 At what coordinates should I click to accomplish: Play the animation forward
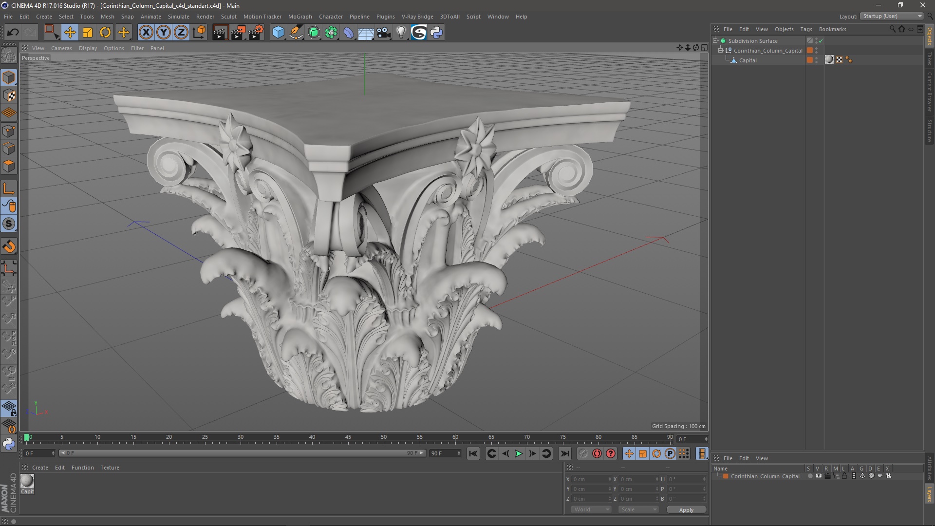tap(519, 453)
